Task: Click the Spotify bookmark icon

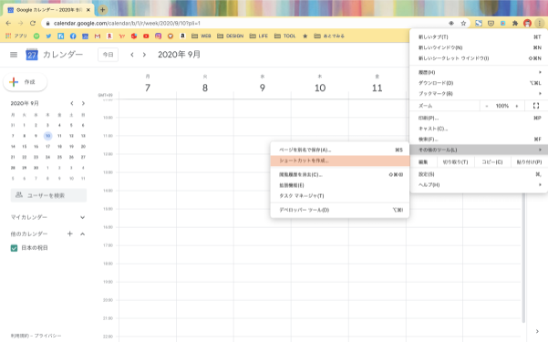Action: 36,36
